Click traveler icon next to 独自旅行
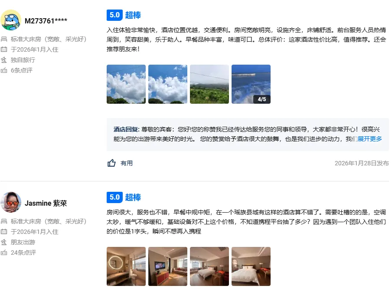The image size is (392, 289). [4, 60]
